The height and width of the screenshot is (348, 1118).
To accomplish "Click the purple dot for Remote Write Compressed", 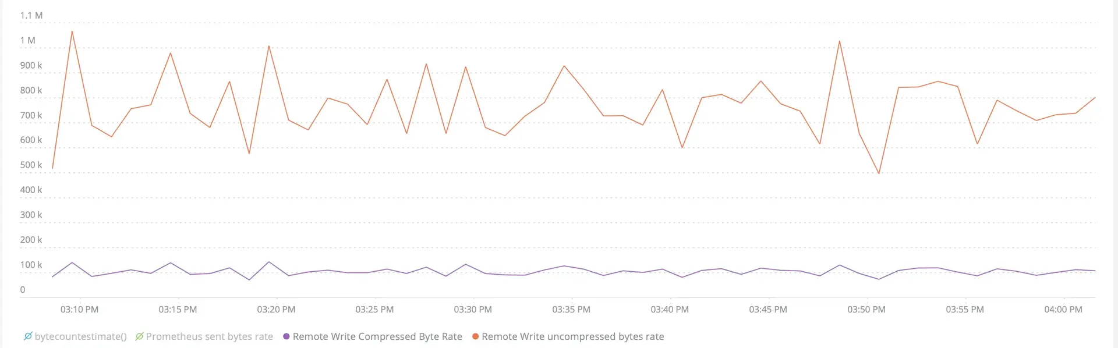I will 286,336.
